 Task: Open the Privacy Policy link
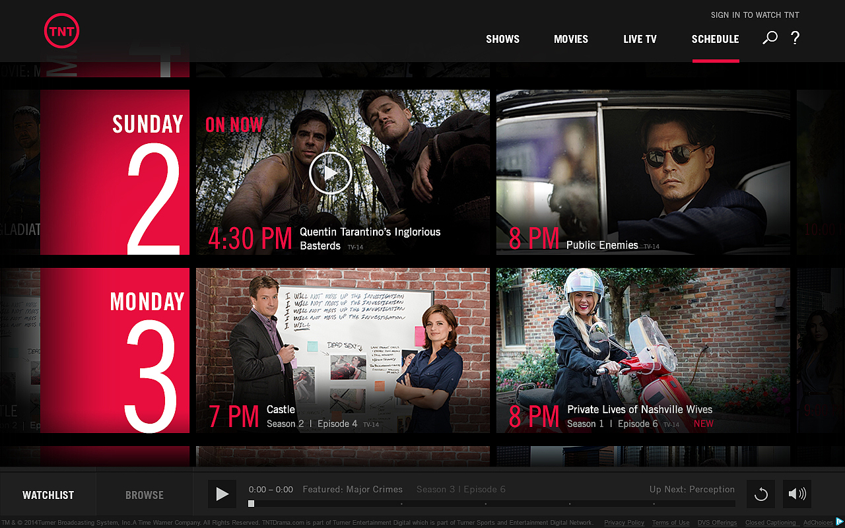[x=624, y=522]
